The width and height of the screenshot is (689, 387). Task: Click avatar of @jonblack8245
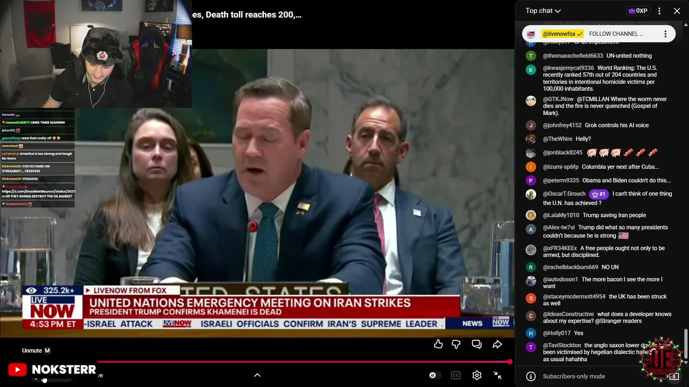tap(531, 153)
